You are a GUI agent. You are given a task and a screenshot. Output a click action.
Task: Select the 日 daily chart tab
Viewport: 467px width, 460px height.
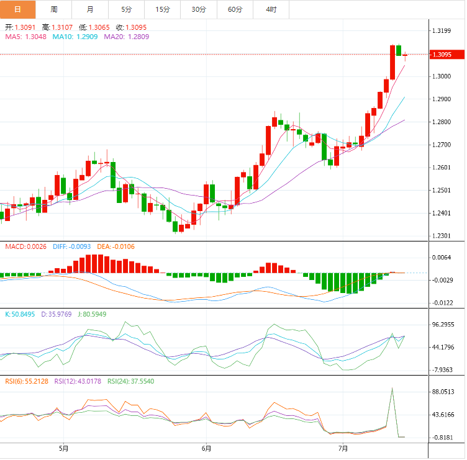17,9
